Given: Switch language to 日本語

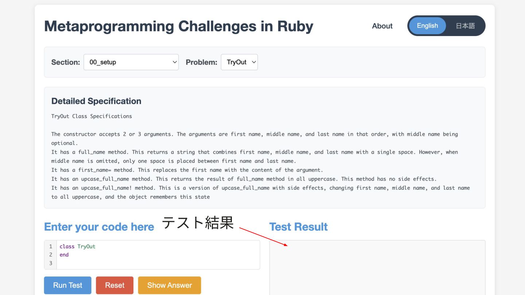Looking at the screenshot, I should tap(465, 26).
